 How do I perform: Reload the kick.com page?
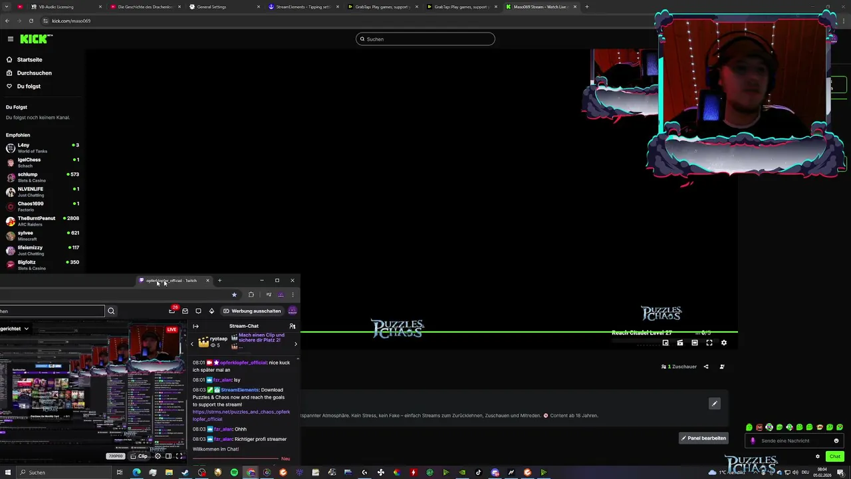click(31, 21)
